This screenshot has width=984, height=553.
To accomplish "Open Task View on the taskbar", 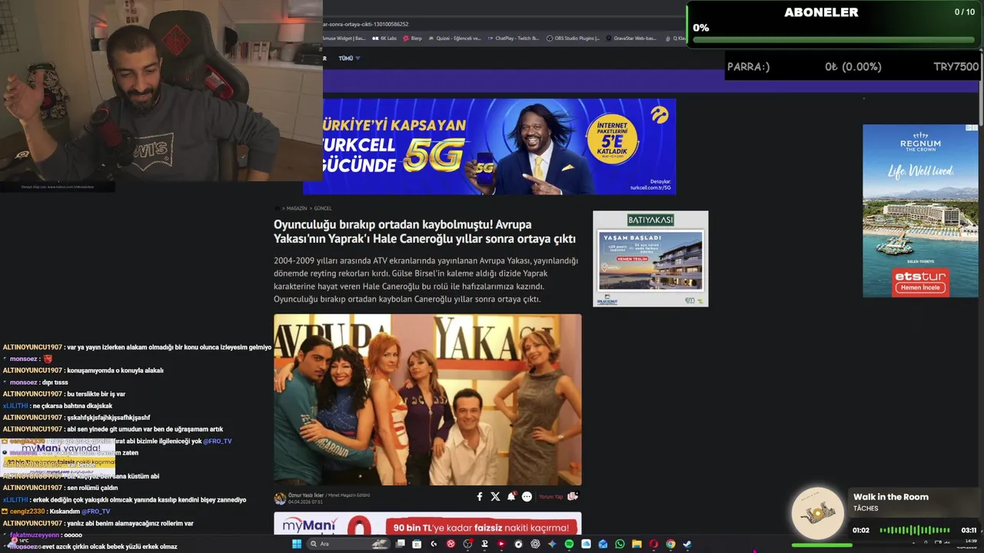I will [x=400, y=544].
